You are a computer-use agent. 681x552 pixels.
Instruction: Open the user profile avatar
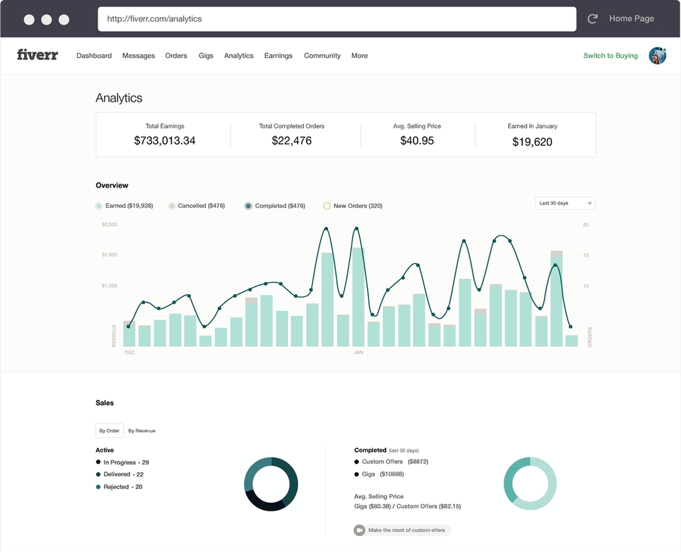tap(657, 56)
